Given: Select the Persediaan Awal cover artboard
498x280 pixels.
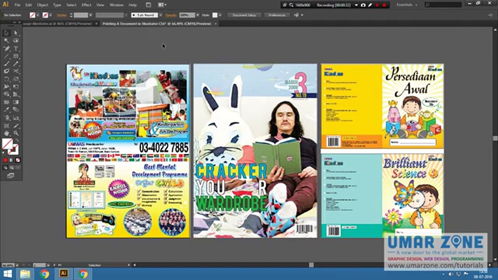Looking at the screenshot, I should pos(382,106).
